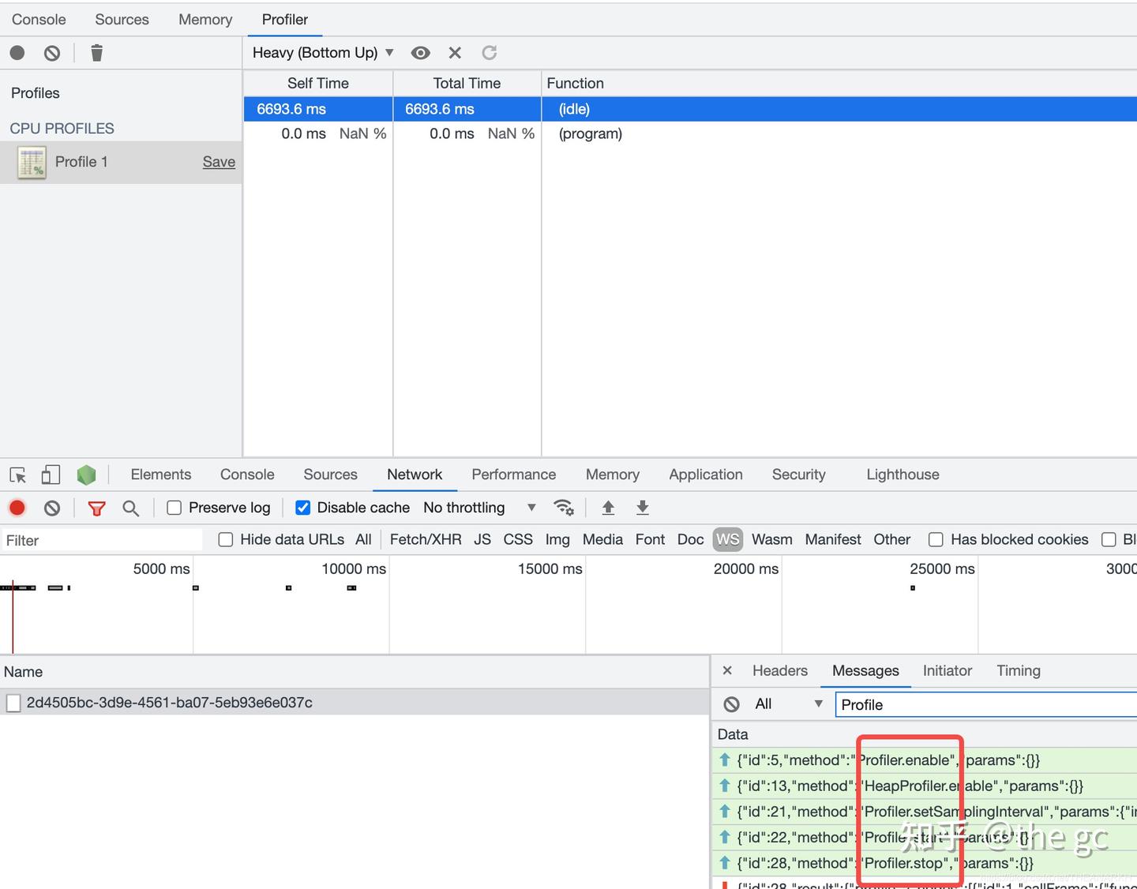
Task: Enable the Preserve log checkbox
Action: point(174,508)
